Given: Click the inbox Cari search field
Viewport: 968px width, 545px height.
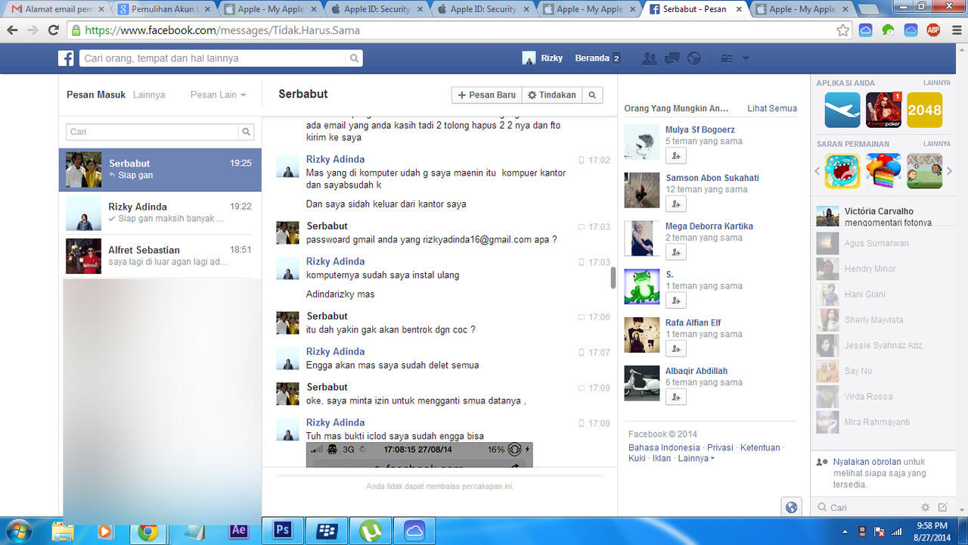Looking at the screenshot, I should pos(153,132).
